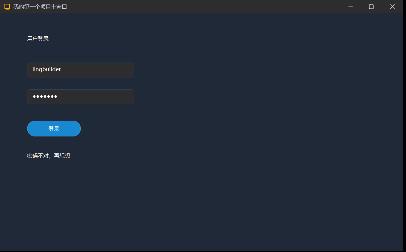Select the 用户登录 heading text

[38, 39]
